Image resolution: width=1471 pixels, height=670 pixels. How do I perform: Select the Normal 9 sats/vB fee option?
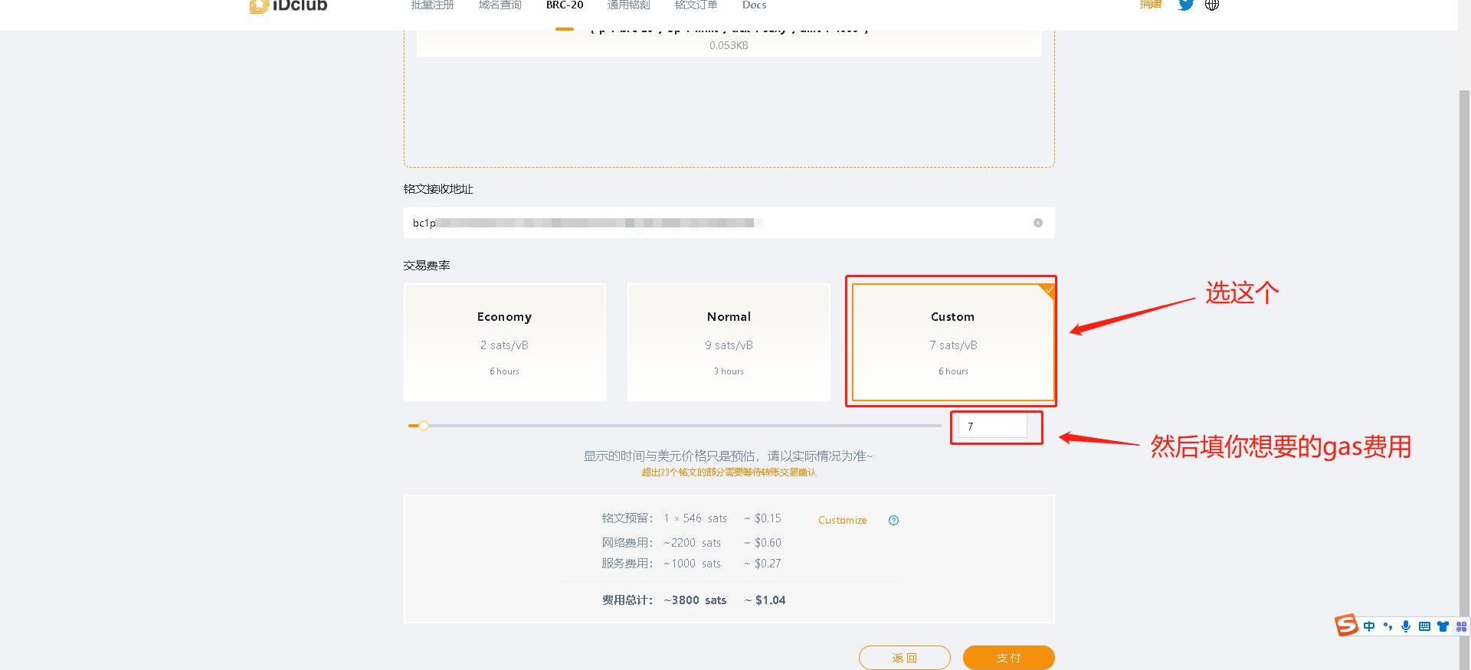(x=729, y=342)
